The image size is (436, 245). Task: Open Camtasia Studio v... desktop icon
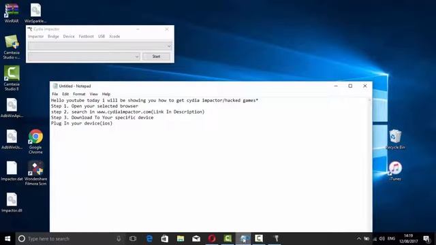click(12, 47)
